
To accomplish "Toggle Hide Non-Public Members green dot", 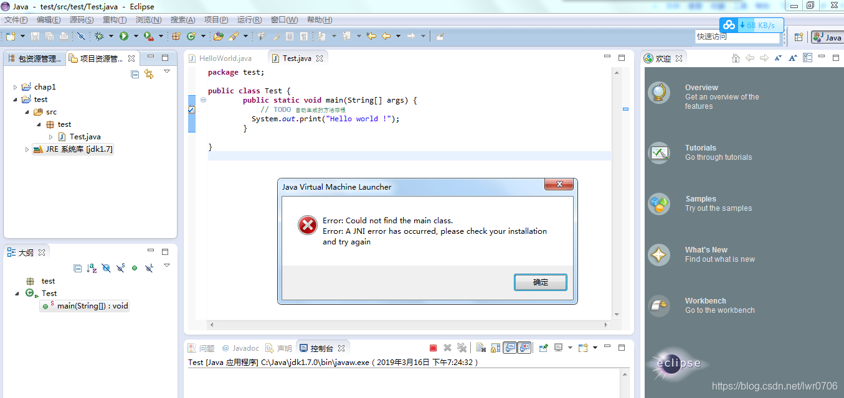I will tap(135, 268).
